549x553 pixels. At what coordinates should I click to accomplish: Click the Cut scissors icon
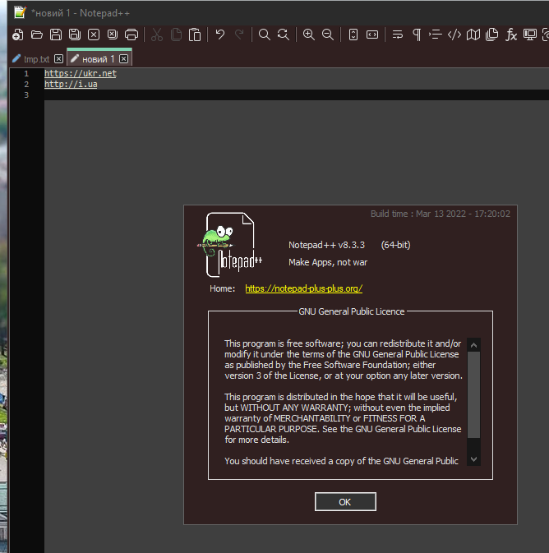tap(157, 35)
